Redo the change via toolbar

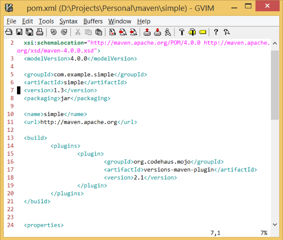coord(64,32)
